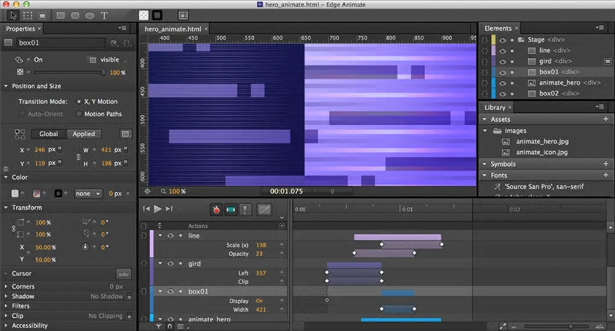Select the Text tool in the toolbar

click(x=104, y=16)
